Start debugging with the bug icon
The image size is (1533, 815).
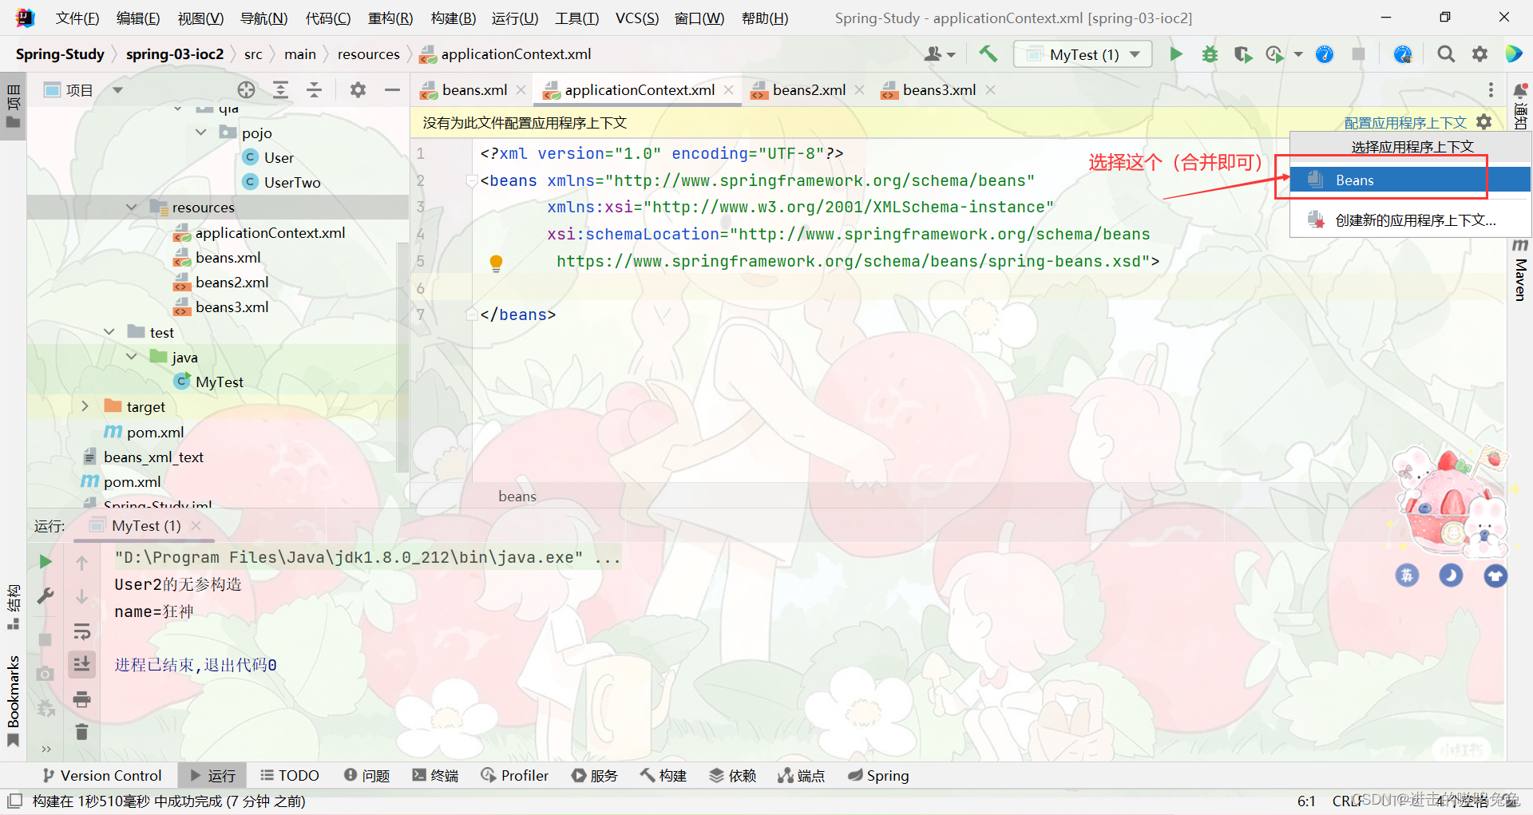(x=1210, y=54)
